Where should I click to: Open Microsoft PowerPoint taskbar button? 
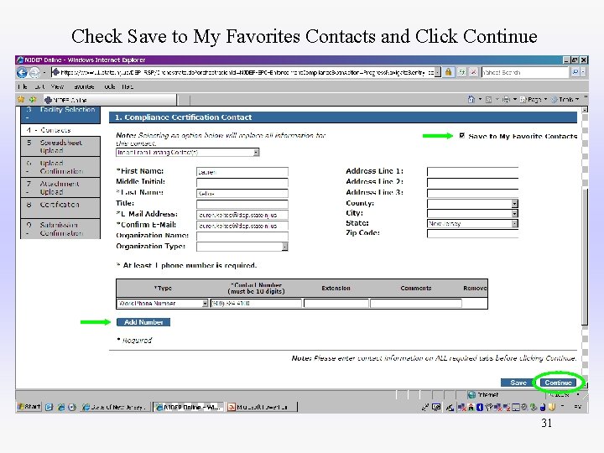click(x=262, y=407)
